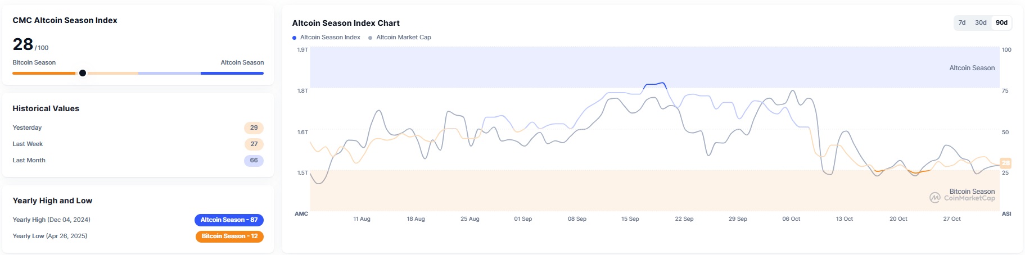1025x255 pixels.
Task: Toggle Altcoin Season Index legend dot
Action: tap(294, 38)
